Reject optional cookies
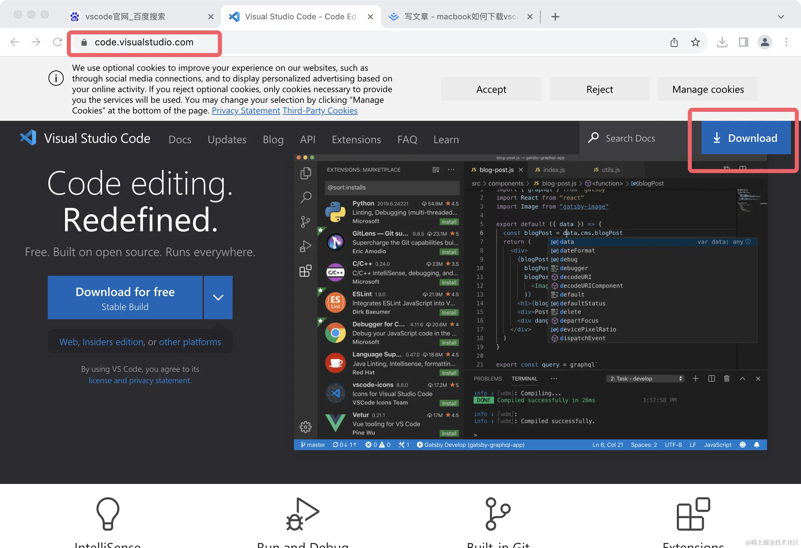The height and width of the screenshot is (548, 801). tap(599, 89)
